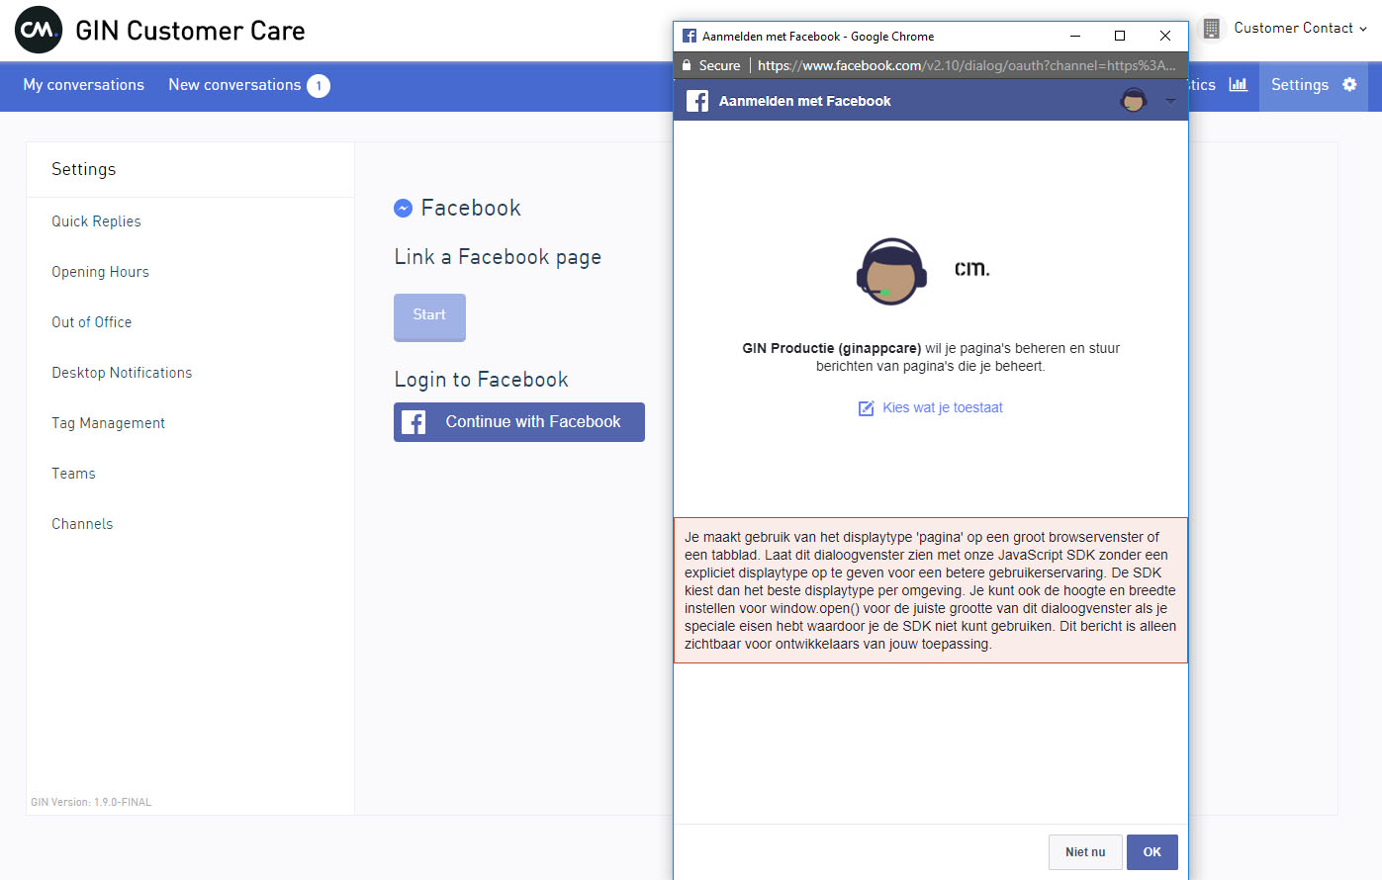The height and width of the screenshot is (880, 1382).
Task: Select Out of Office in settings menu
Action: [x=91, y=322]
